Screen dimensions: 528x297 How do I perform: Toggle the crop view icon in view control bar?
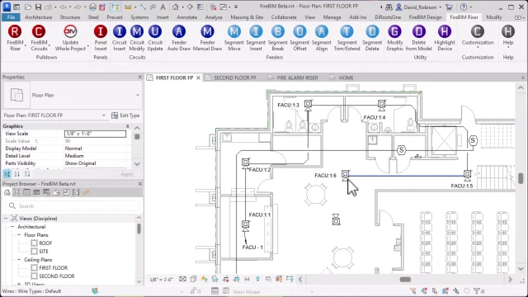[225, 279]
